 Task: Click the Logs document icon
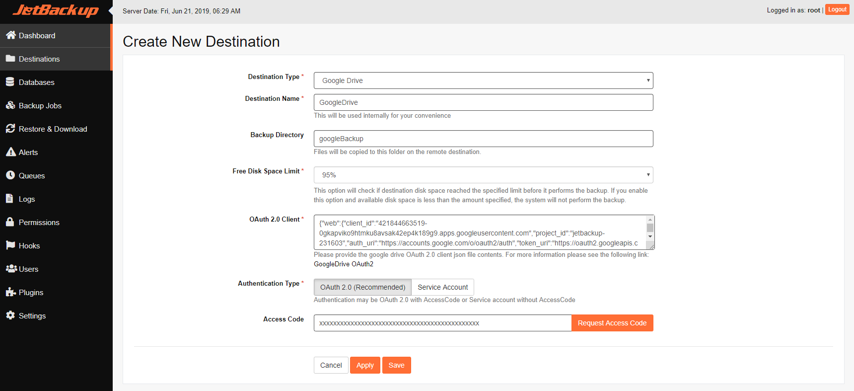(x=9, y=198)
